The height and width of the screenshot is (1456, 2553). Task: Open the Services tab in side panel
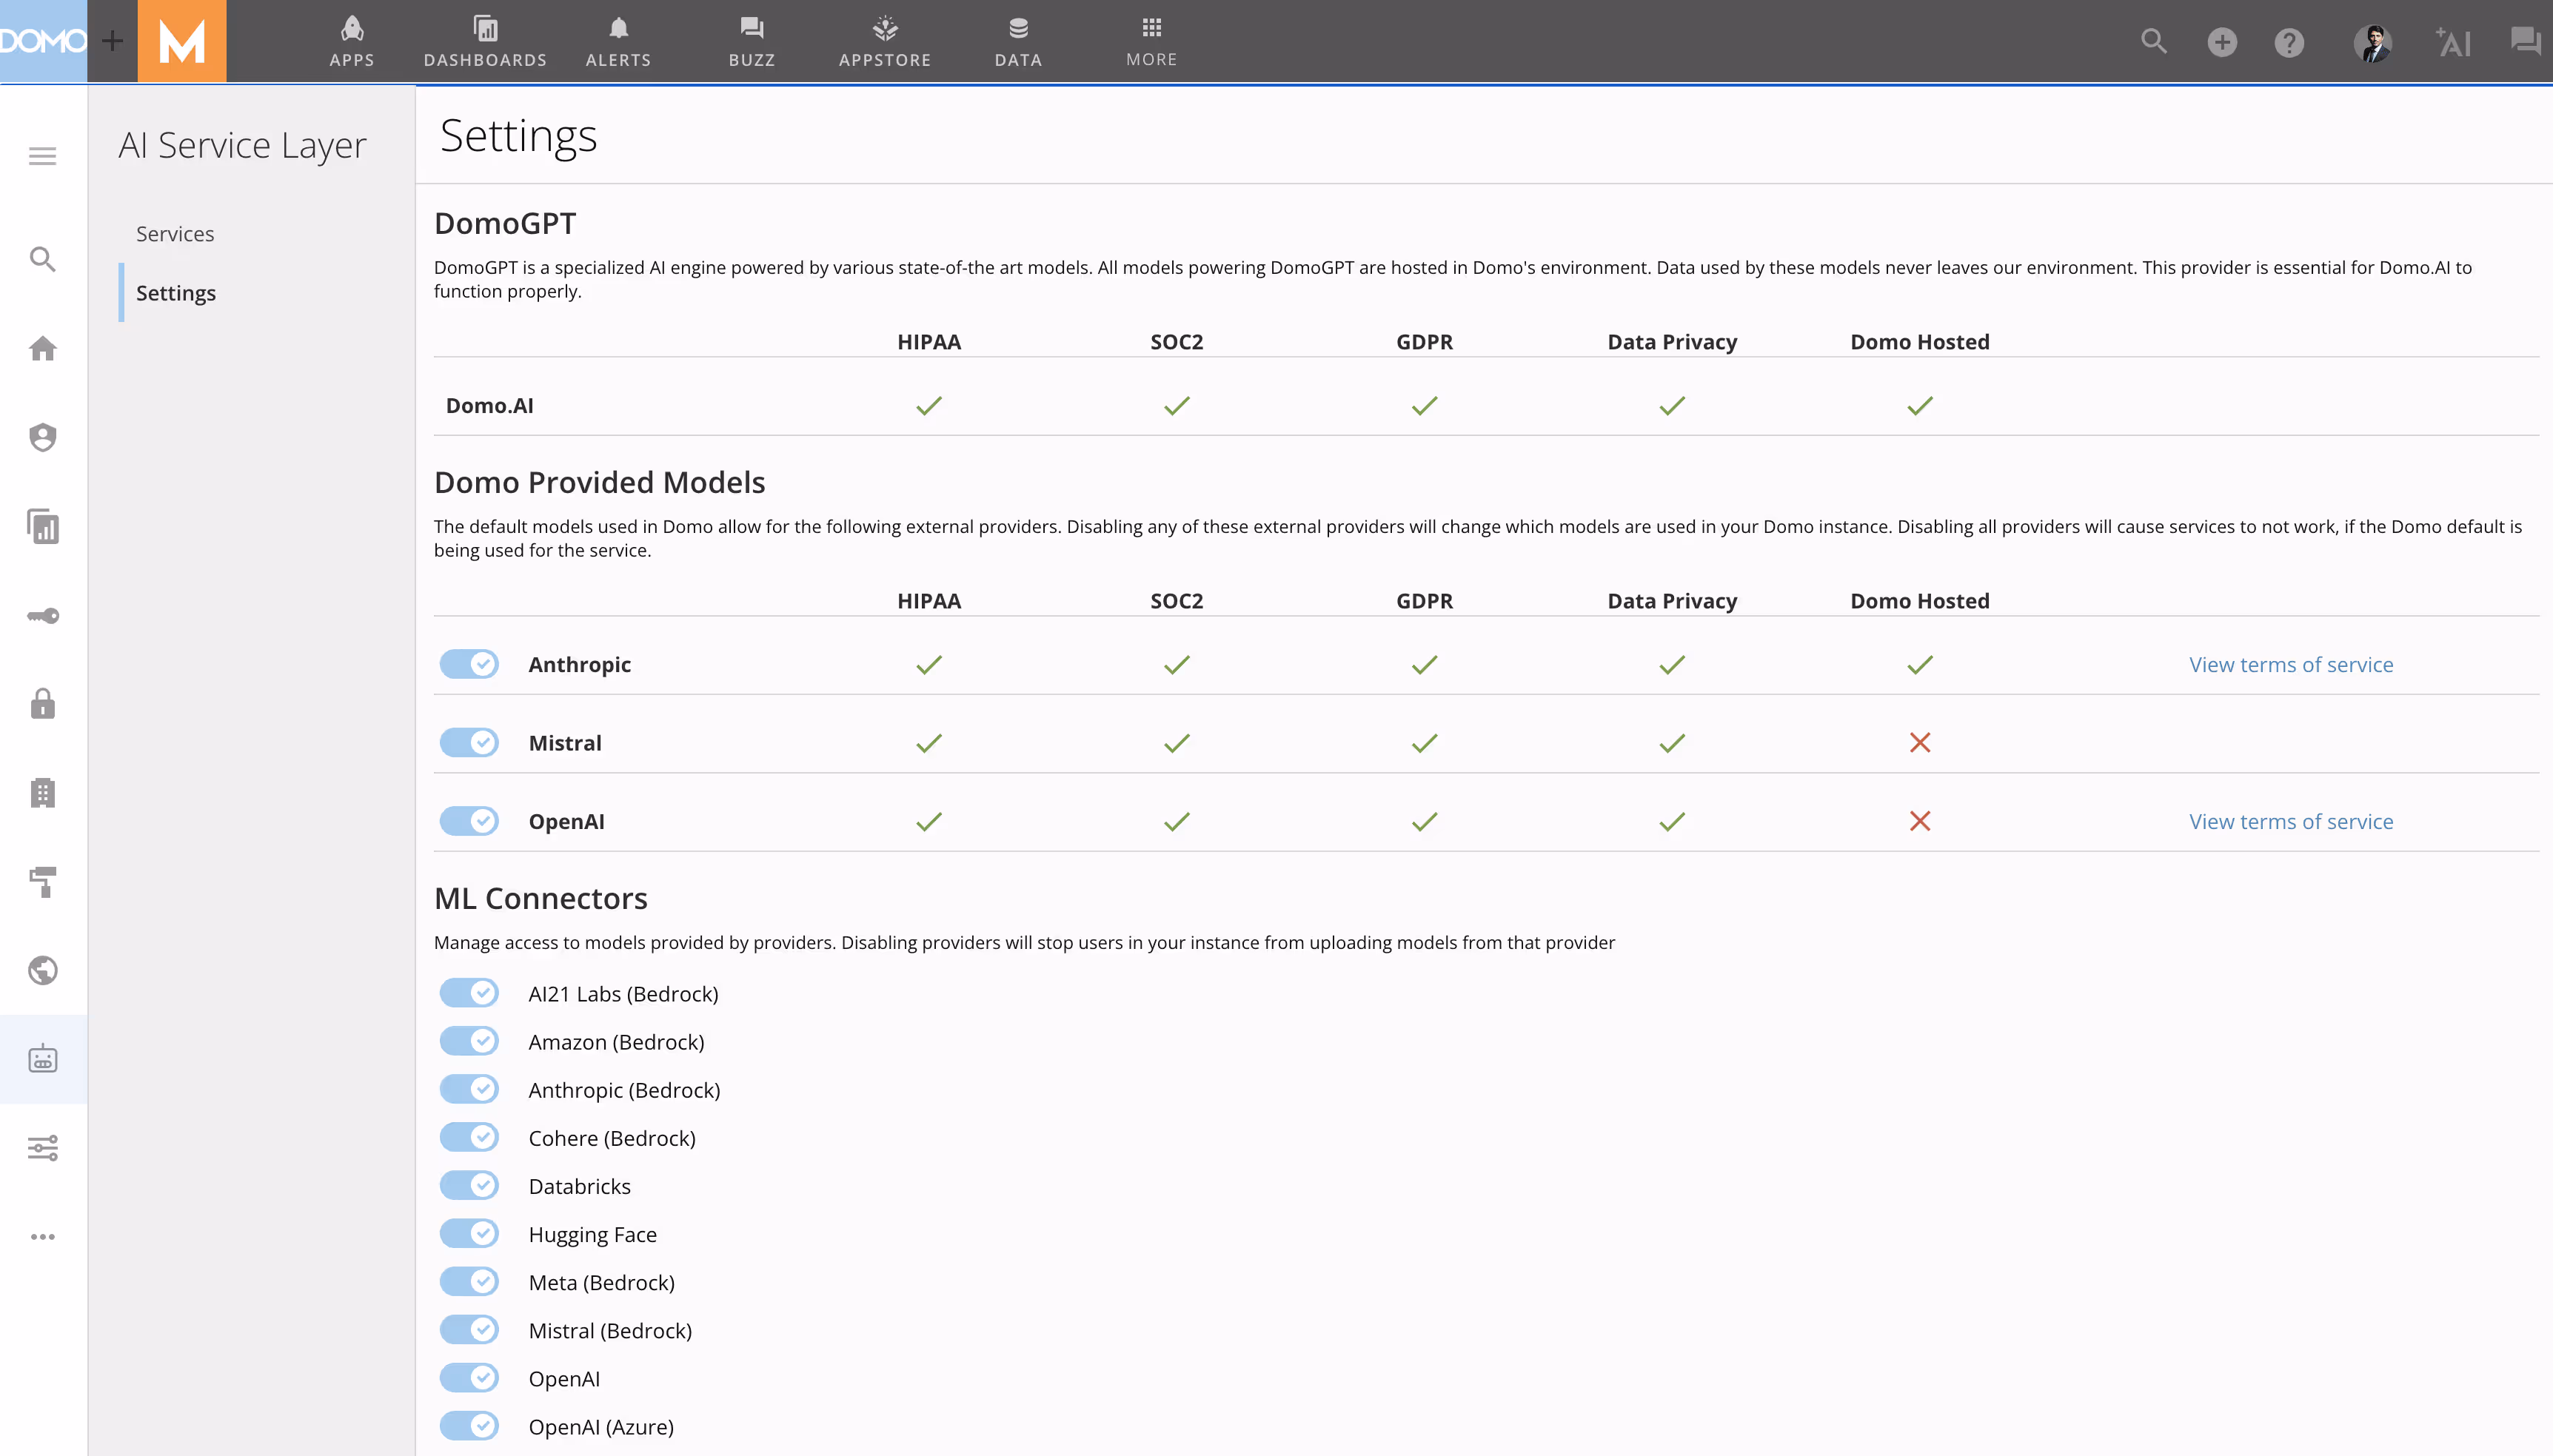(x=175, y=233)
